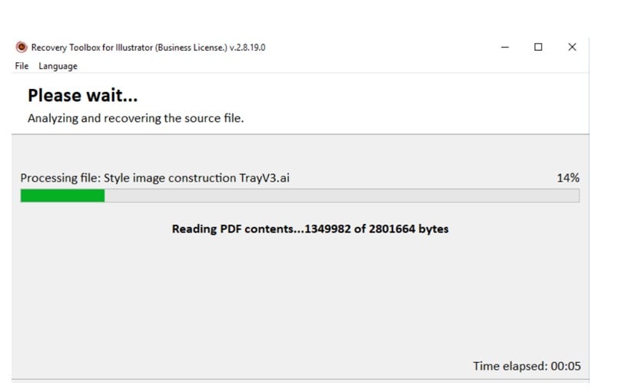Open the Language menu

tap(58, 66)
